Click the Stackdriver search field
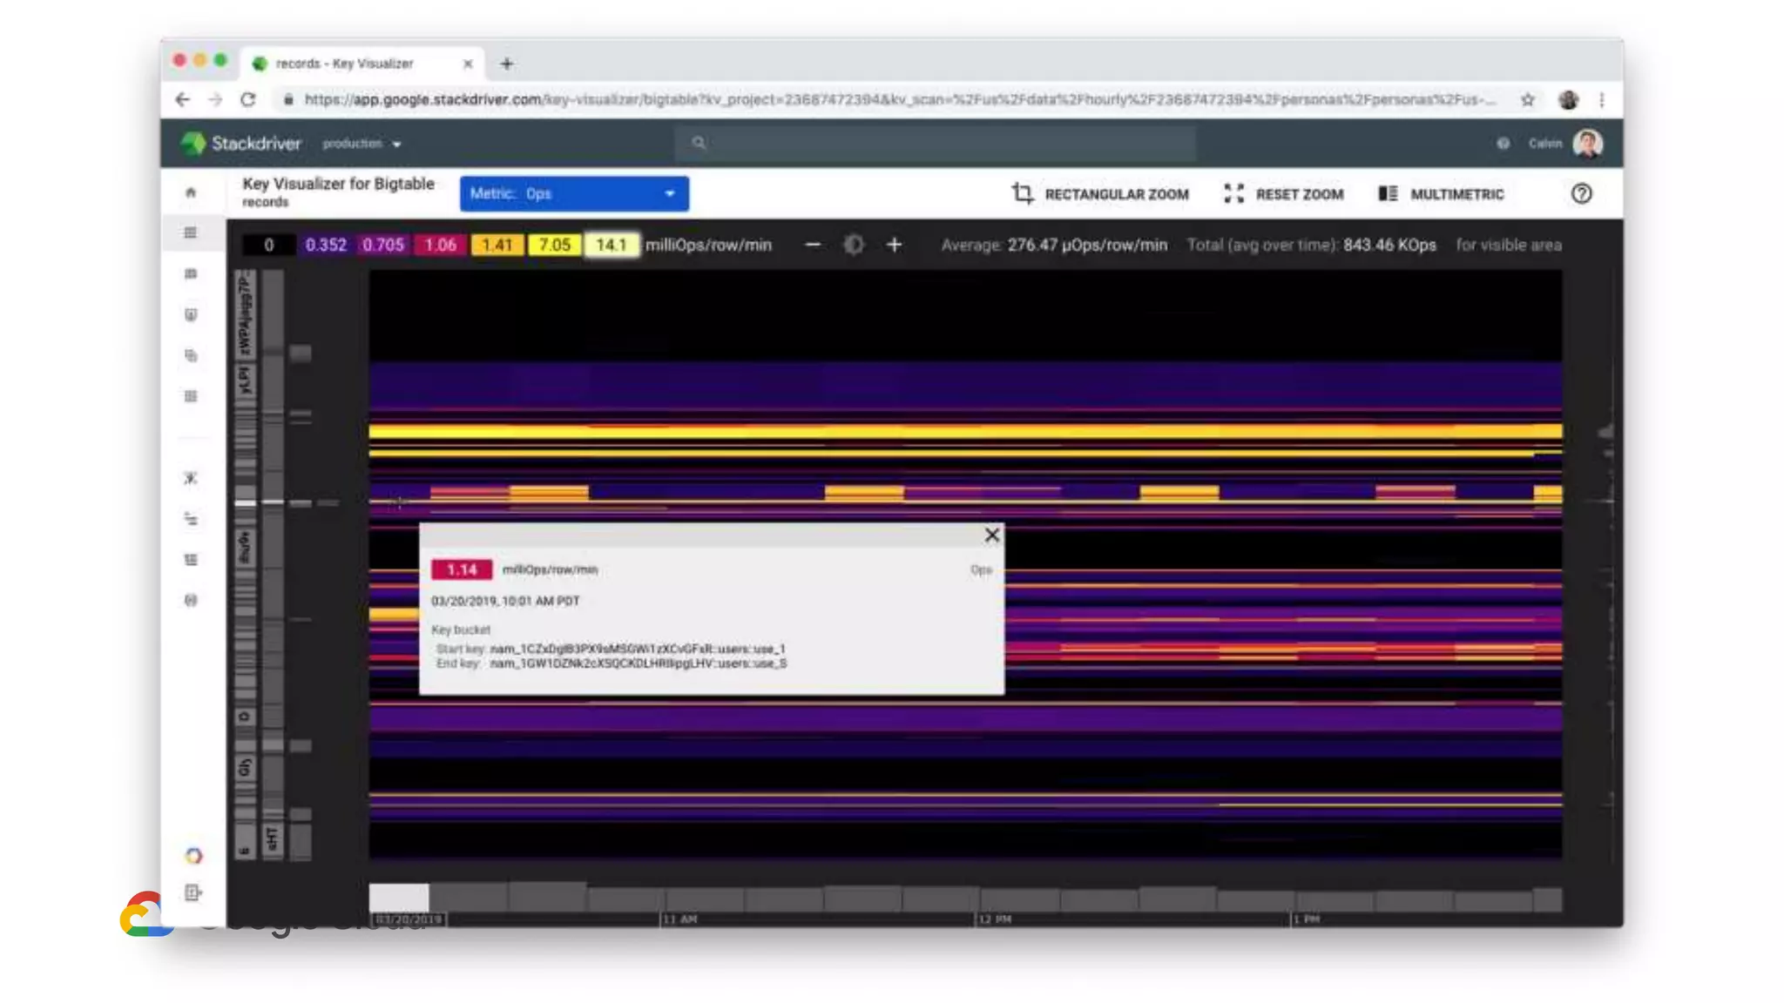Screen dimensions: 1784x1003 point(936,143)
